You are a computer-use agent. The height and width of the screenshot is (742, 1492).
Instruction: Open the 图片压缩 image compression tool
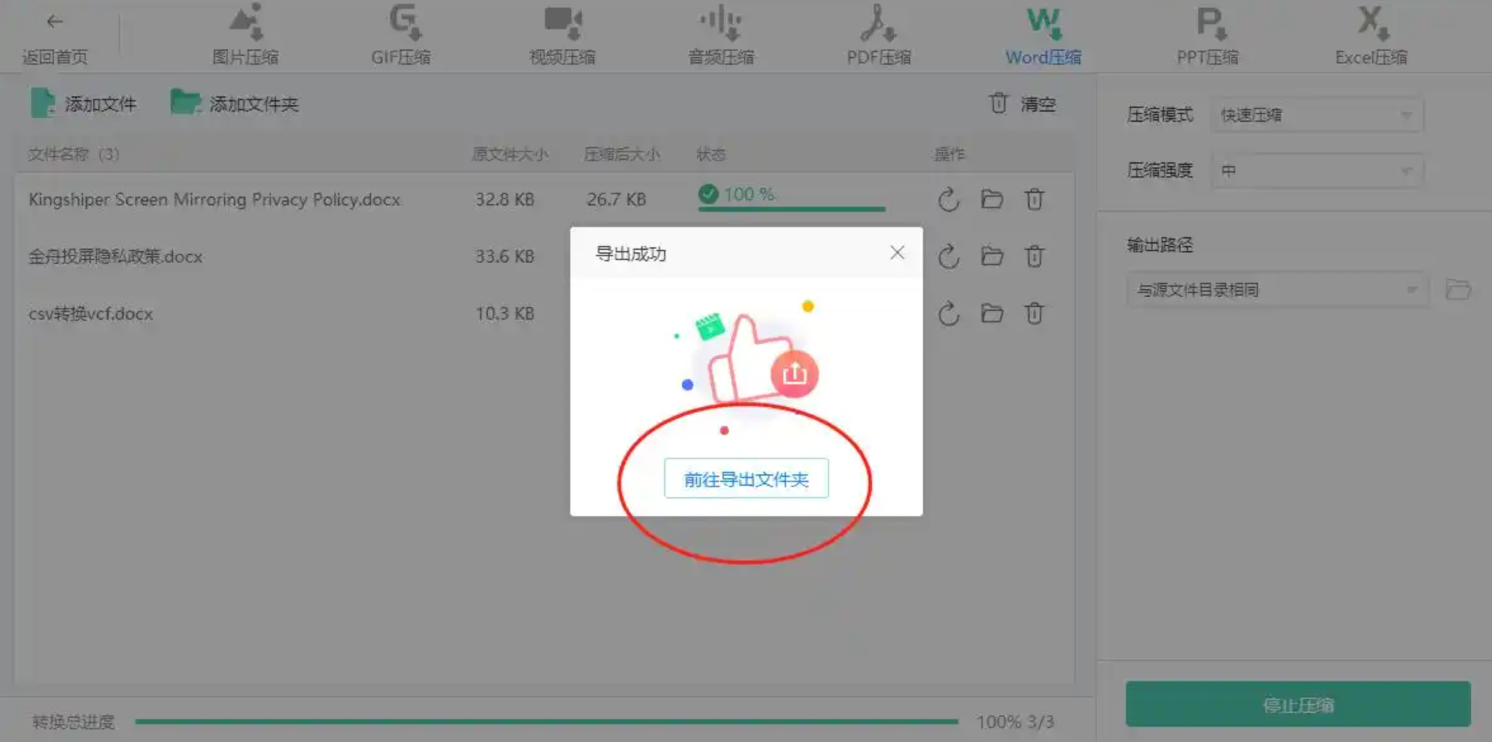coord(245,35)
